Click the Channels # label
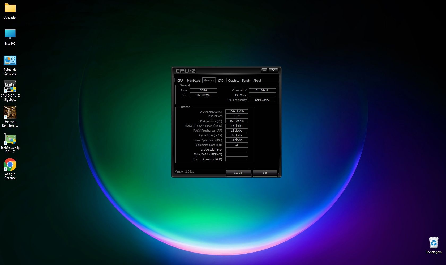This screenshot has width=446, height=265. 239,90
